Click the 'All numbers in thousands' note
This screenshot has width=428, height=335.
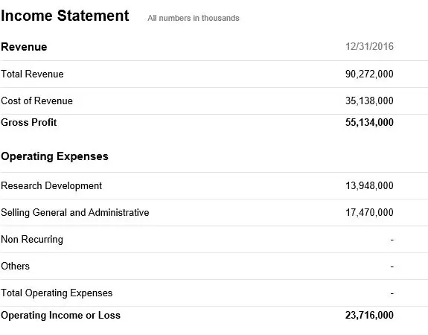(x=194, y=18)
